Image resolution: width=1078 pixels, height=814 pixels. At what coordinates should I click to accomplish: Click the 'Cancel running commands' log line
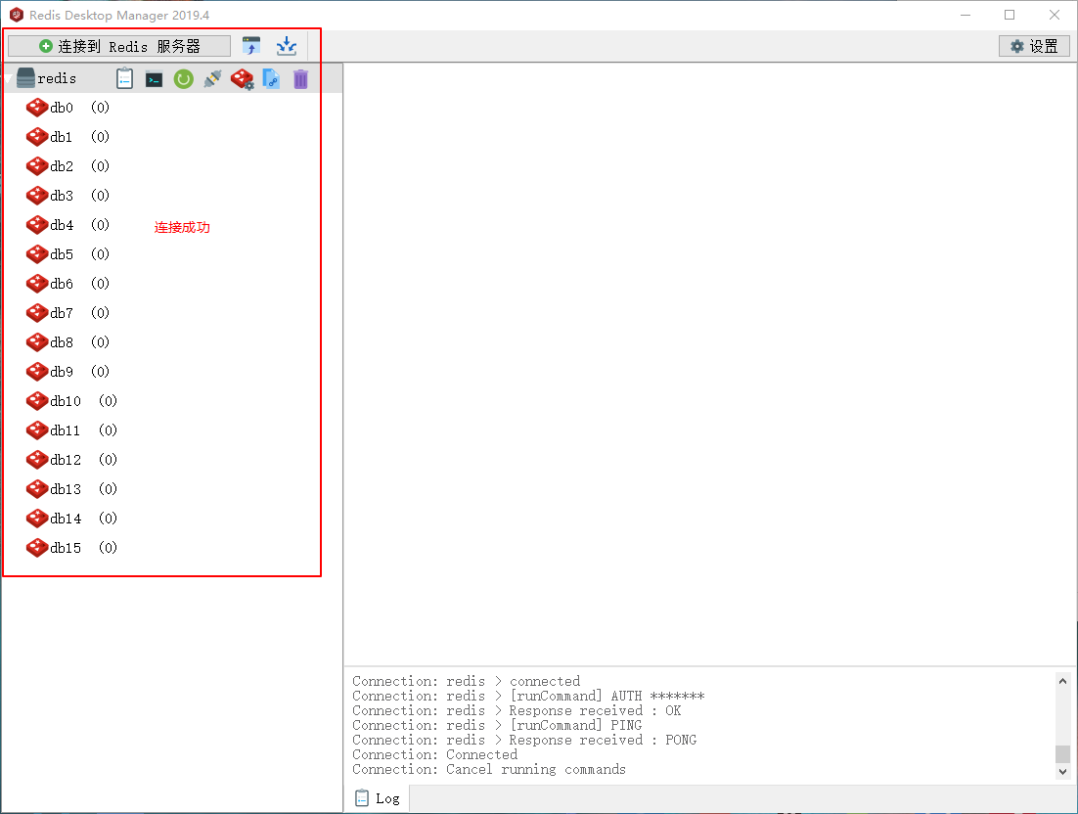click(489, 769)
